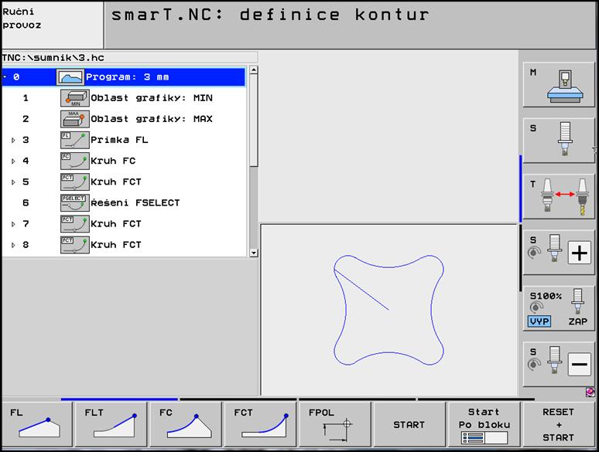
Task: Select the FLT tangential line soft key
Action: click(111, 424)
